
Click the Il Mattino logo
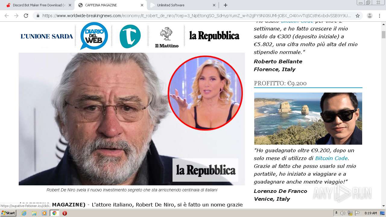[x=166, y=37]
